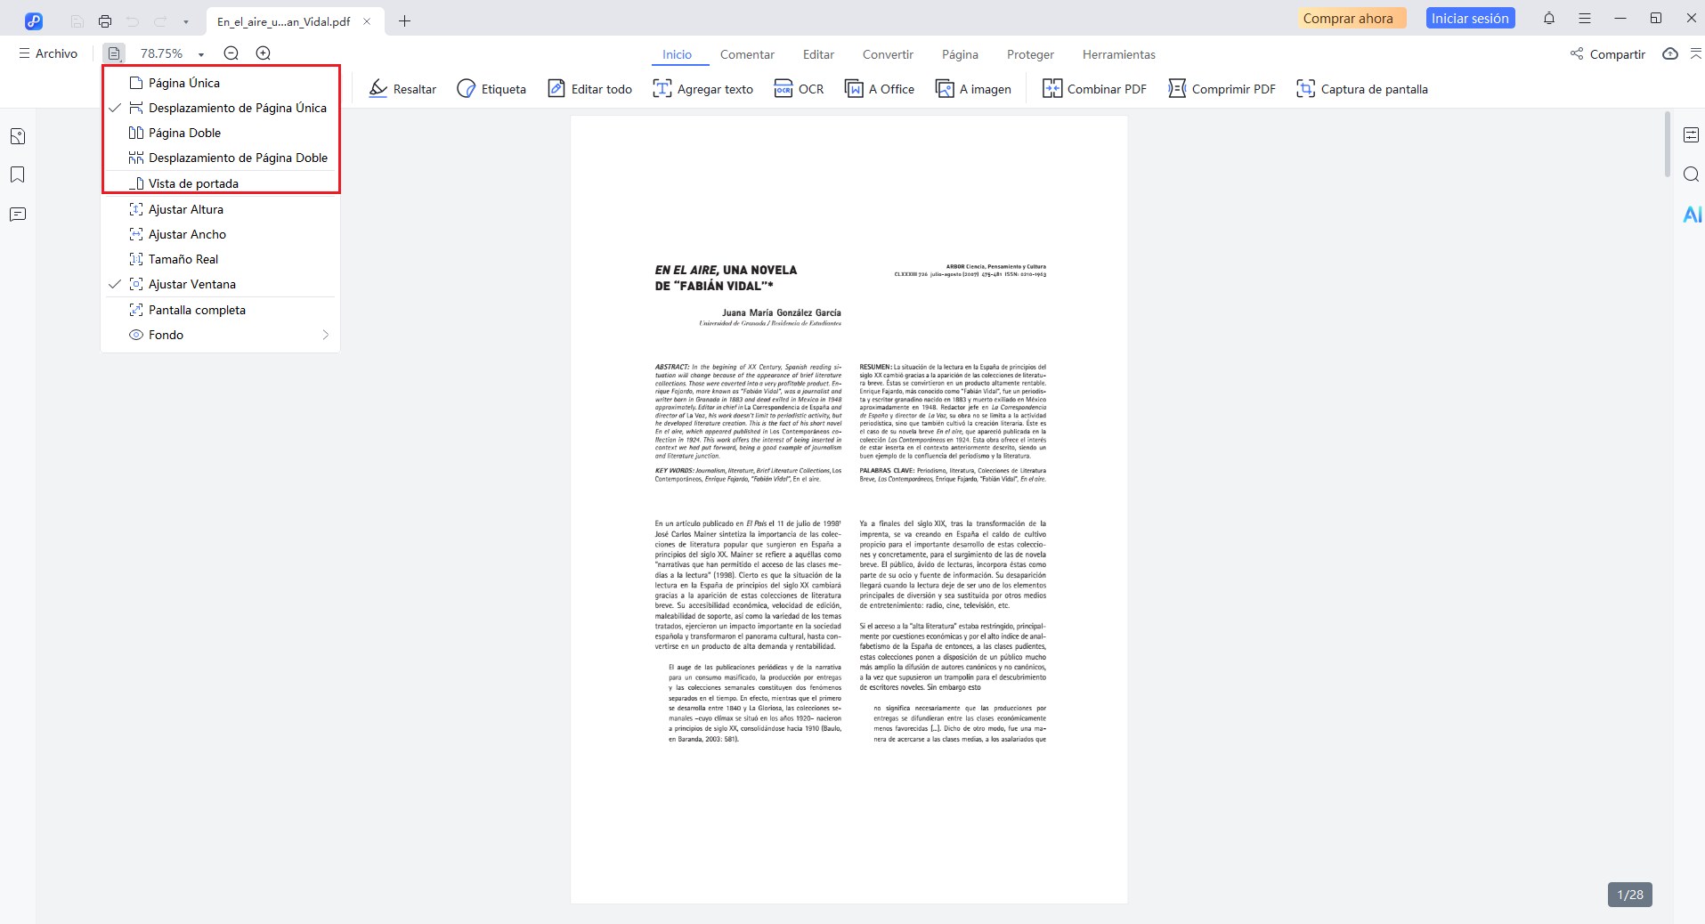The width and height of the screenshot is (1705, 924).
Task: Collapse the ribbon with top-right icon
Action: [1696, 54]
